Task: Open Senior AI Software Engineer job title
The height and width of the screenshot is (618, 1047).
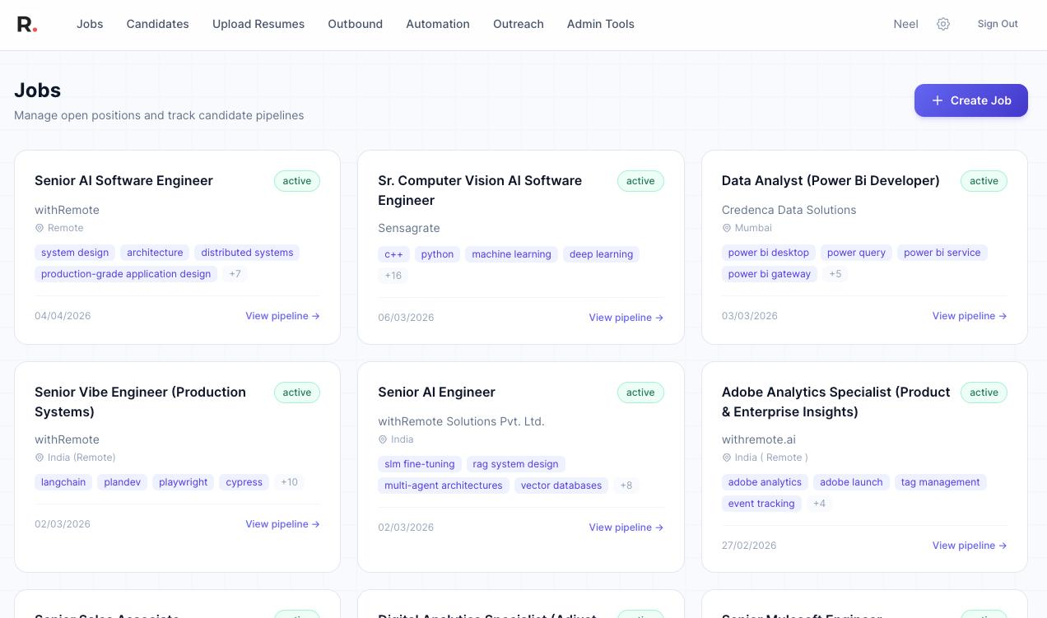Action: [x=123, y=181]
